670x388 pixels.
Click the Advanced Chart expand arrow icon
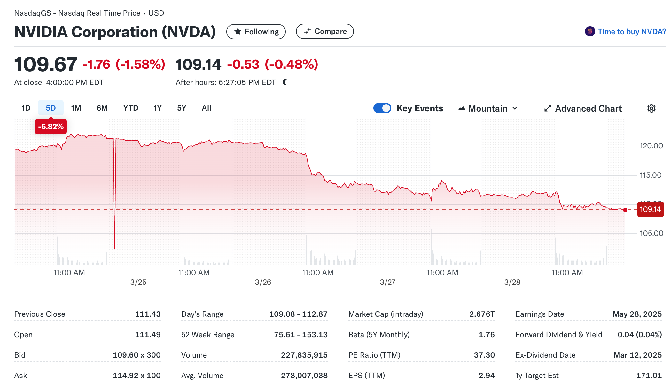pyautogui.click(x=548, y=108)
